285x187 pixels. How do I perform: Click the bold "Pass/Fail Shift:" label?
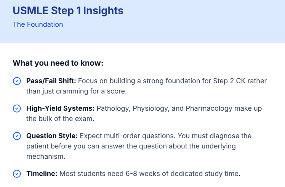click(51, 81)
